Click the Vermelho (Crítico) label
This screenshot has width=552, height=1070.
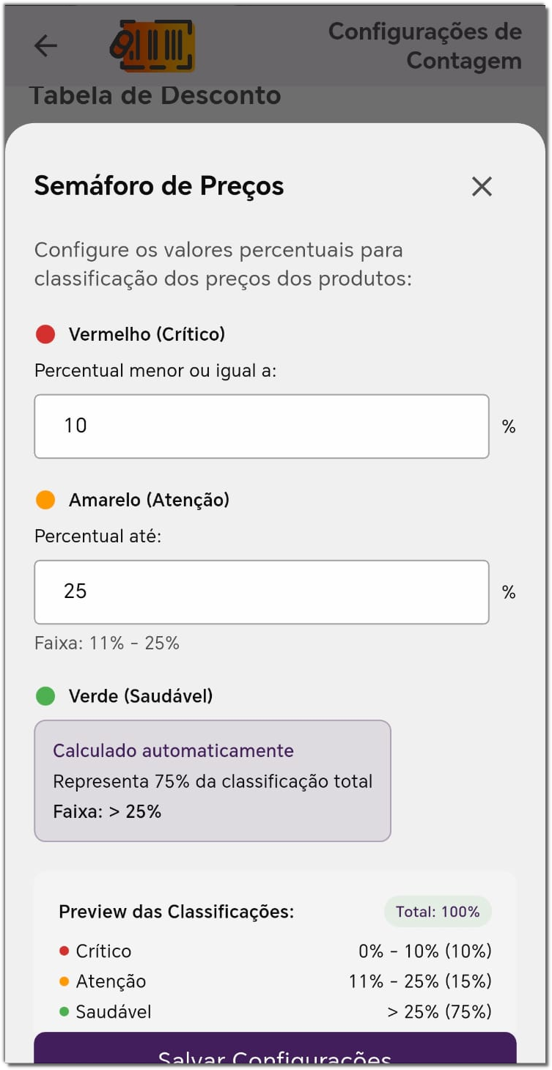click(x=147, y=335)
